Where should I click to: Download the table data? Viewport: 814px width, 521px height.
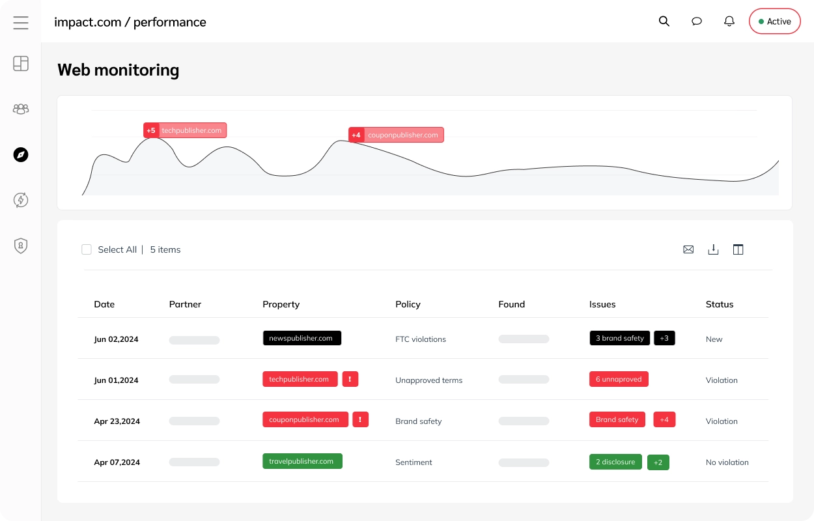(x=713, y=249)
